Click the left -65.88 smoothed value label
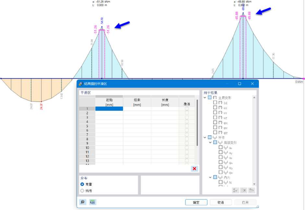Image resolution: width=305 pixels, height=210 pixels. pos(237,16)
